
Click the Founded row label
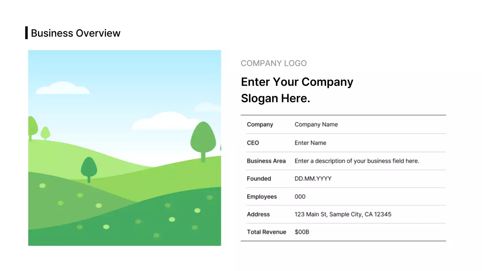click(x=259, y=179)
